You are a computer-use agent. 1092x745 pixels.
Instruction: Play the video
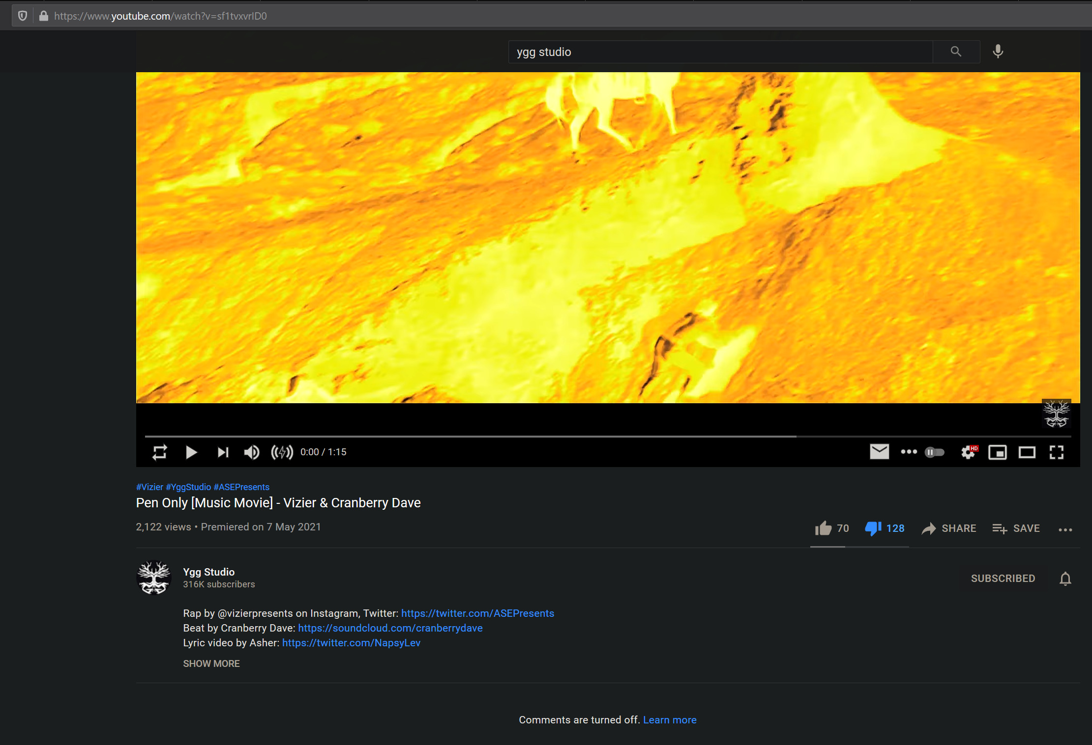click(191, 452)
